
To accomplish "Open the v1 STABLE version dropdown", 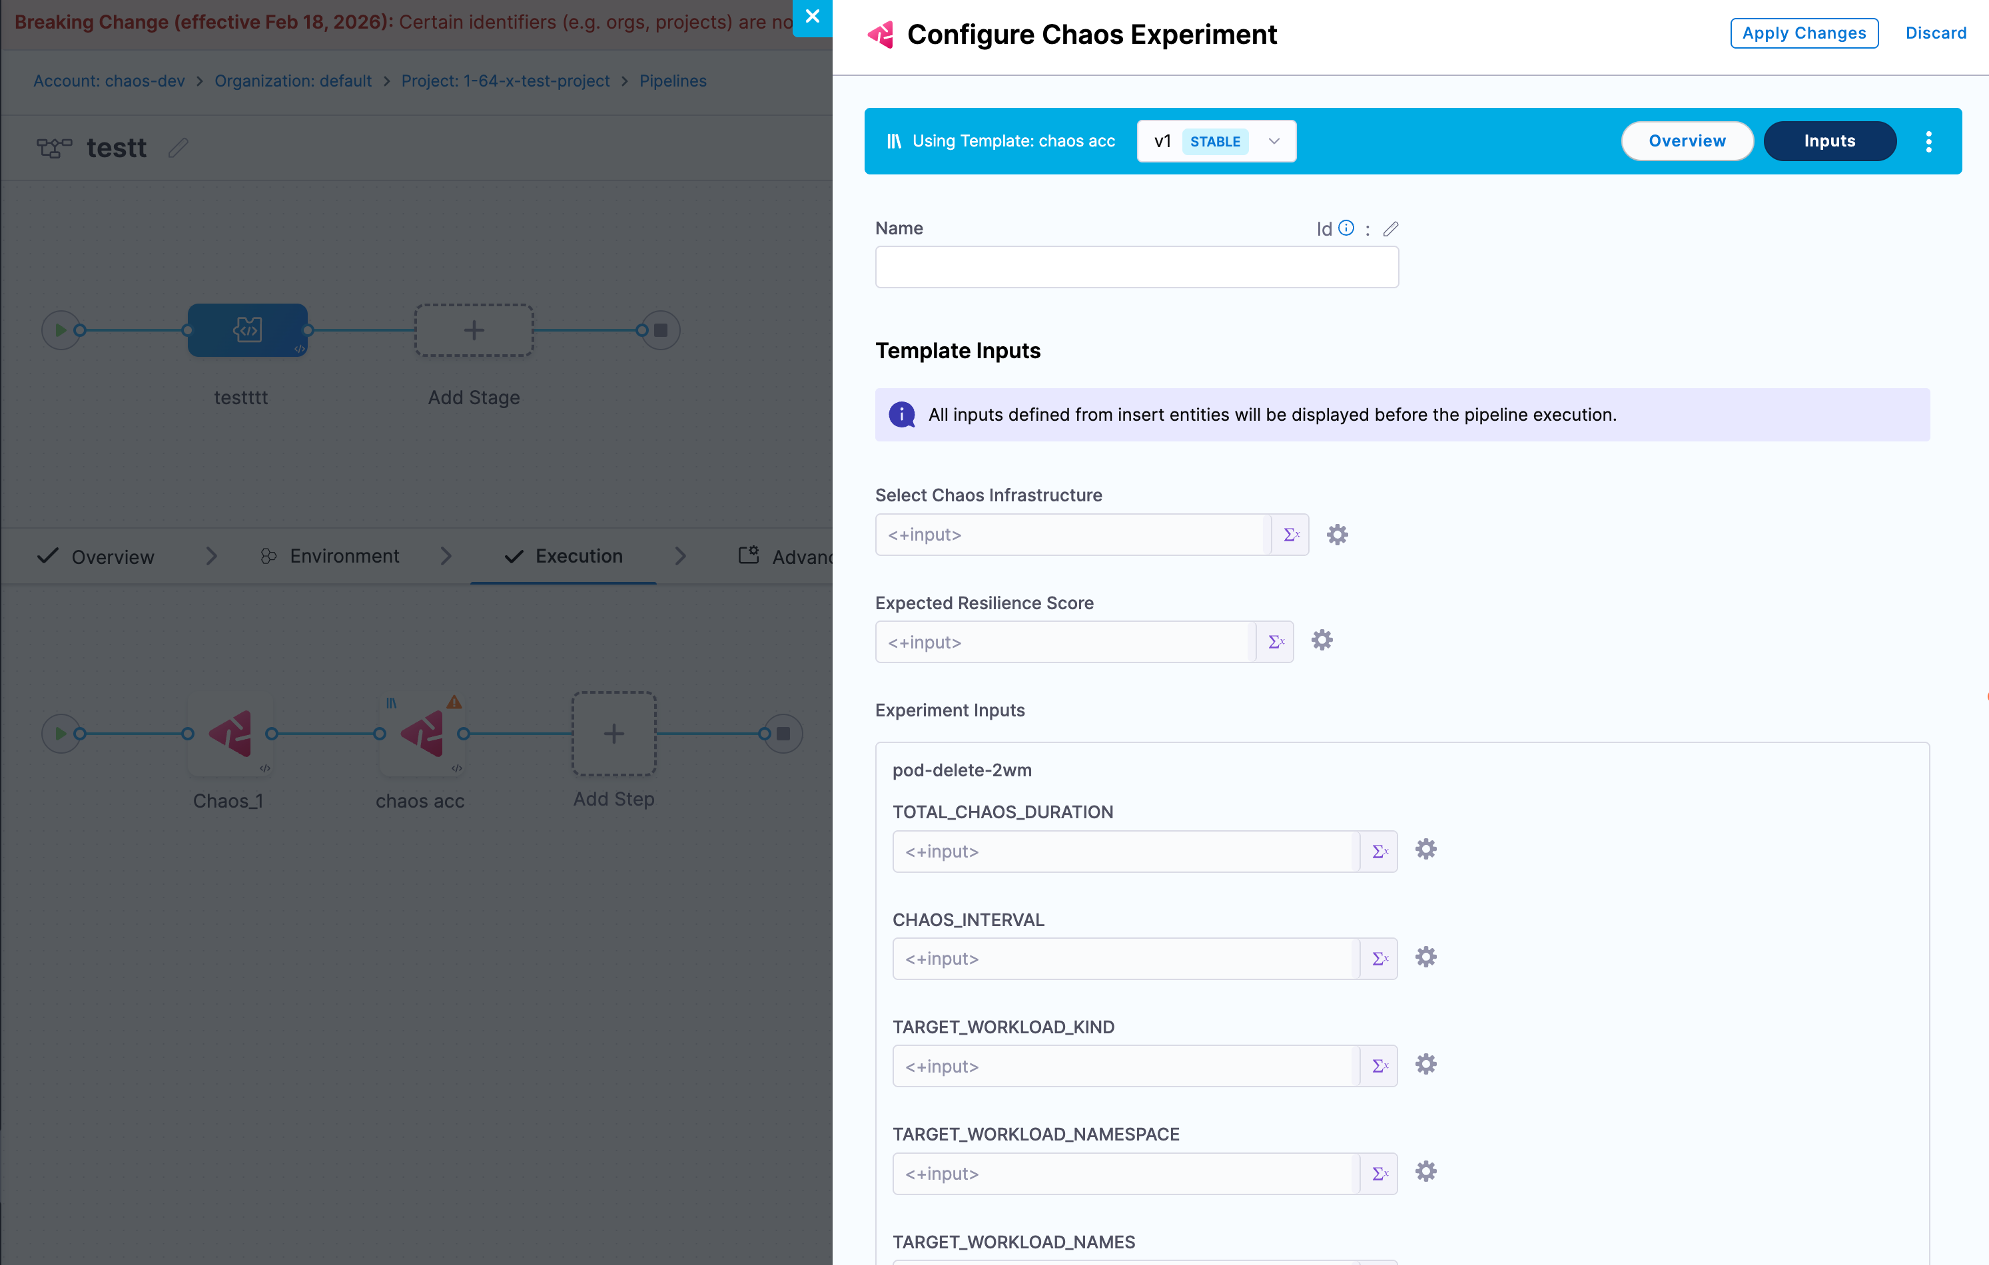I will click(x=1216, y=141).
